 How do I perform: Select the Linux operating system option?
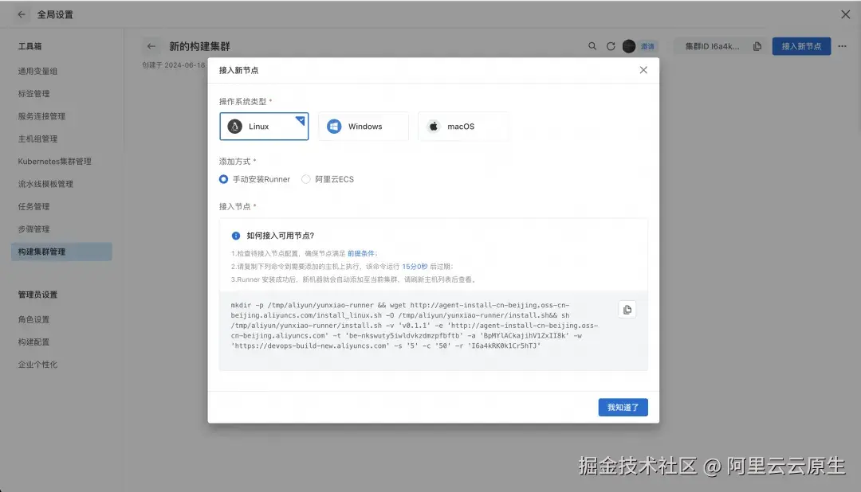pyautogui.click(x=264, y=126)
